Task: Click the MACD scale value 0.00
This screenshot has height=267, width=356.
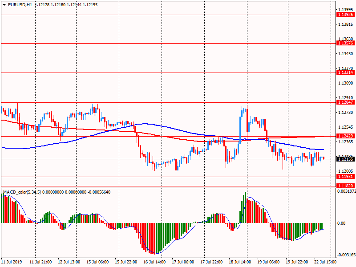Action: [341, 223]
